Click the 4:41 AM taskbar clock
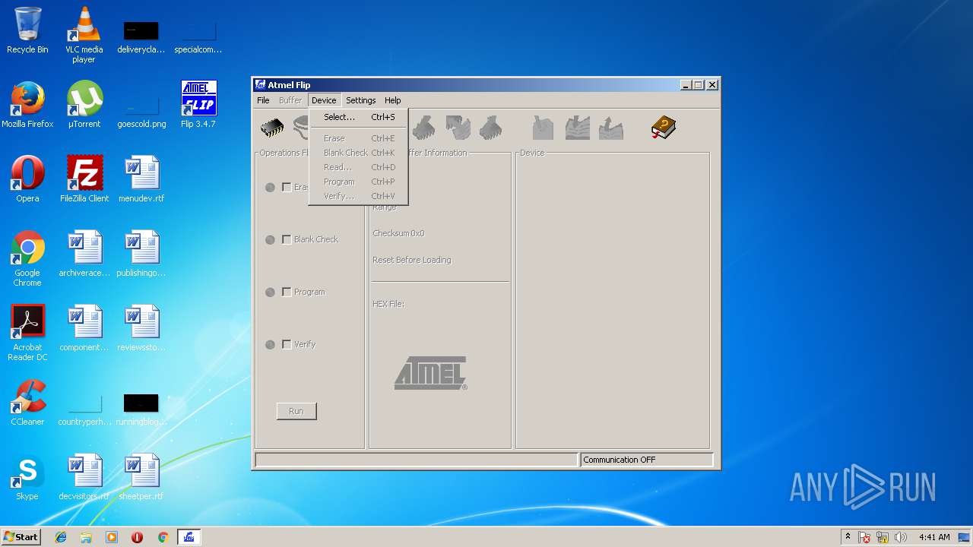This screenshot has width=973, height=547. click(934, 537)
